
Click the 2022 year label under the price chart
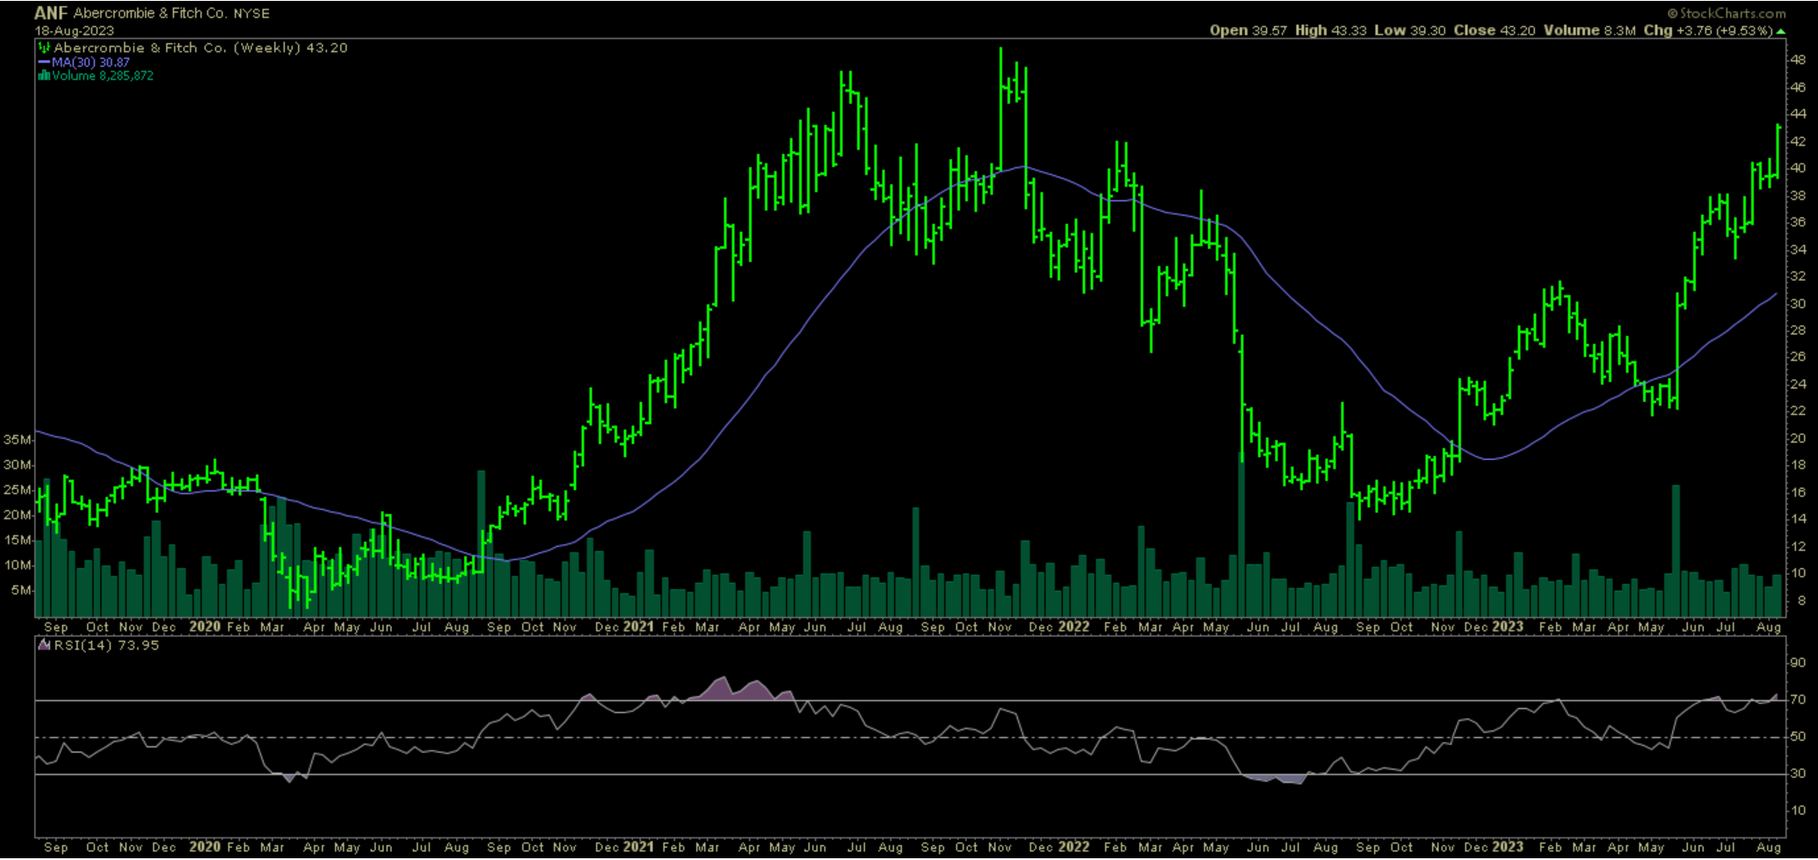1073,627
